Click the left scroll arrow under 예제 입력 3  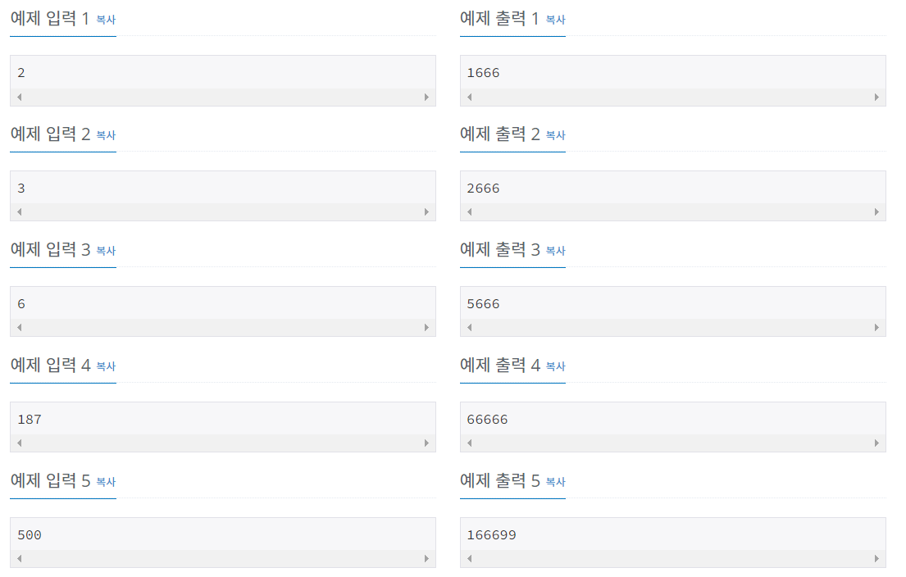[18, 328]
